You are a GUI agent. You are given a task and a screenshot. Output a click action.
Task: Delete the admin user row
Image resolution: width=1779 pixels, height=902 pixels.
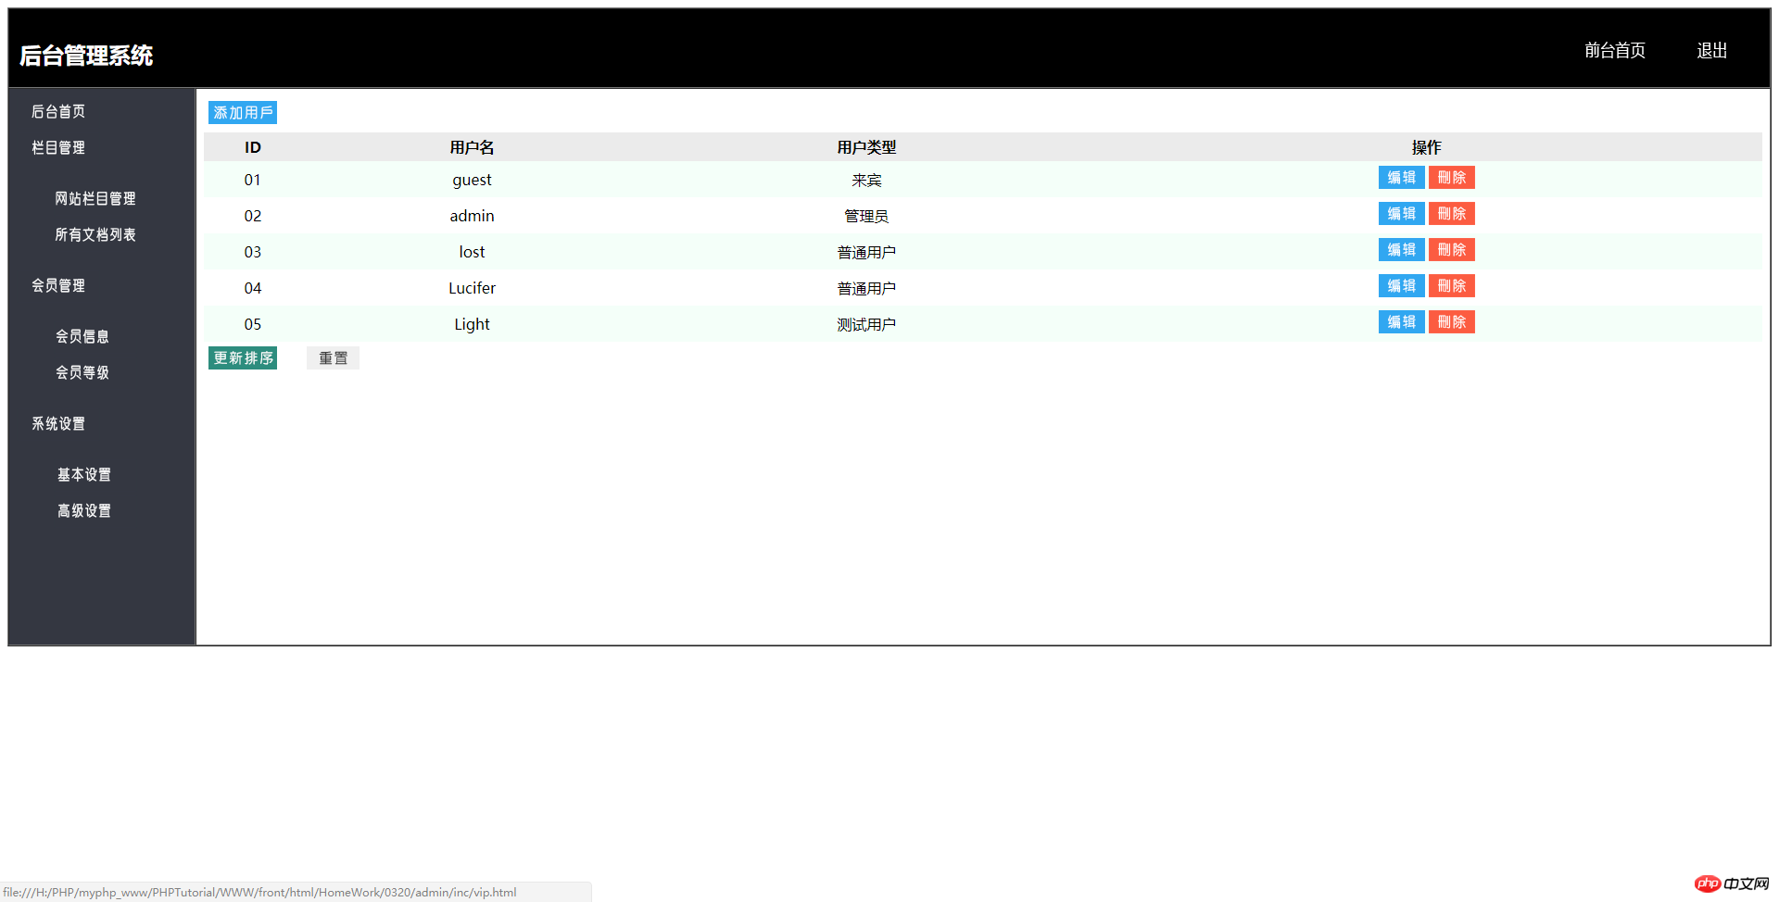1451,214
